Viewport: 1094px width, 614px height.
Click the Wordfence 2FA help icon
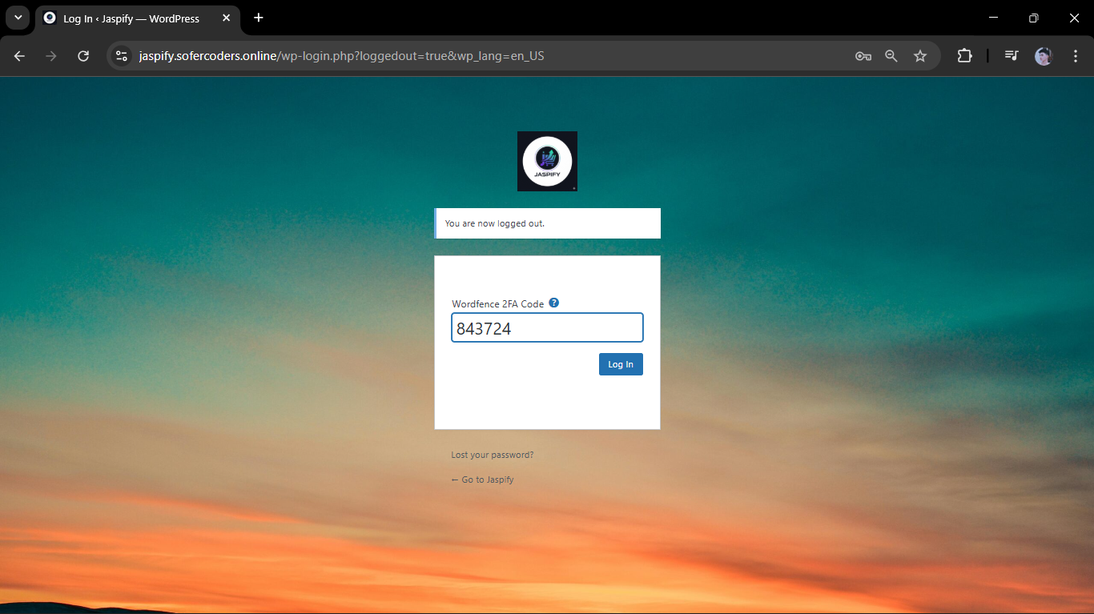(553, 303)
